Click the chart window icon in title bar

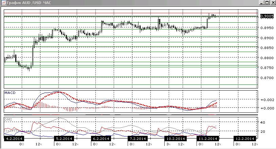click(x=3, y=3)
